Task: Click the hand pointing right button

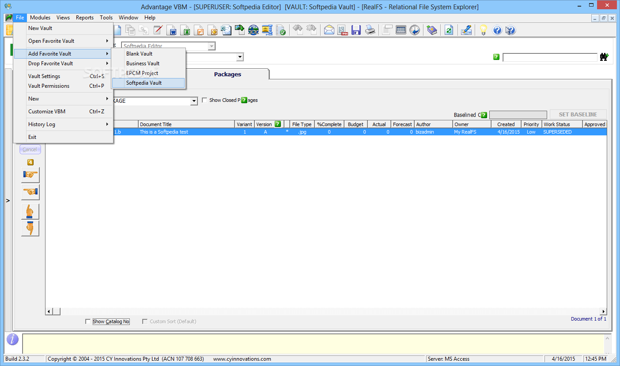Action: [30, 175]
